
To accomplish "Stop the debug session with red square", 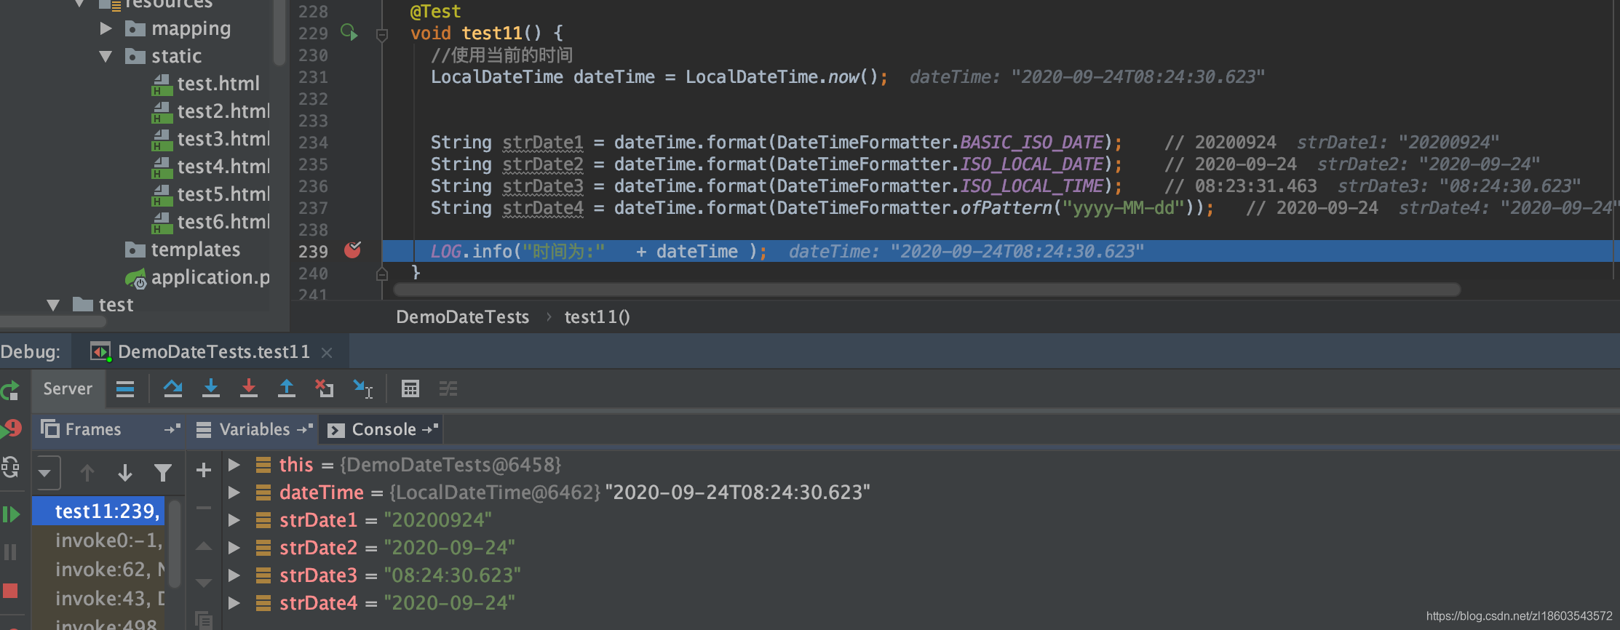I will point(10,590).
